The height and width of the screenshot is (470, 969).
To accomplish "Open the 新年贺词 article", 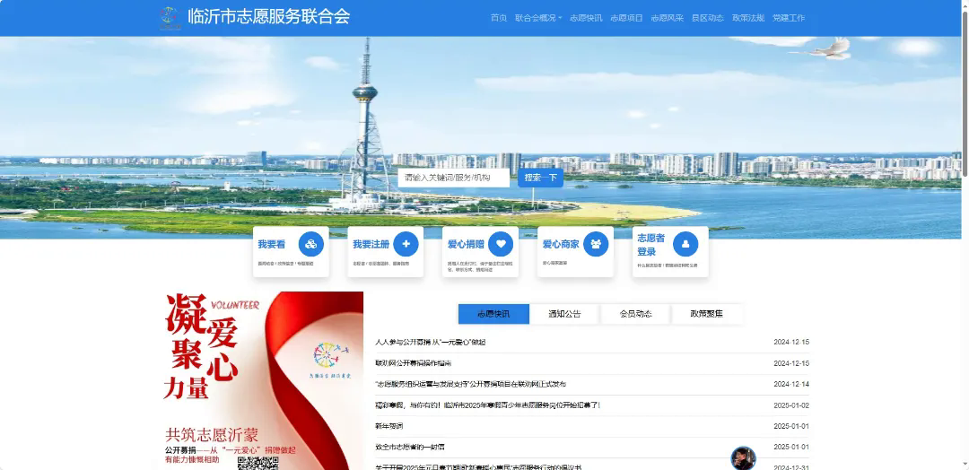I will coord(388,426).
